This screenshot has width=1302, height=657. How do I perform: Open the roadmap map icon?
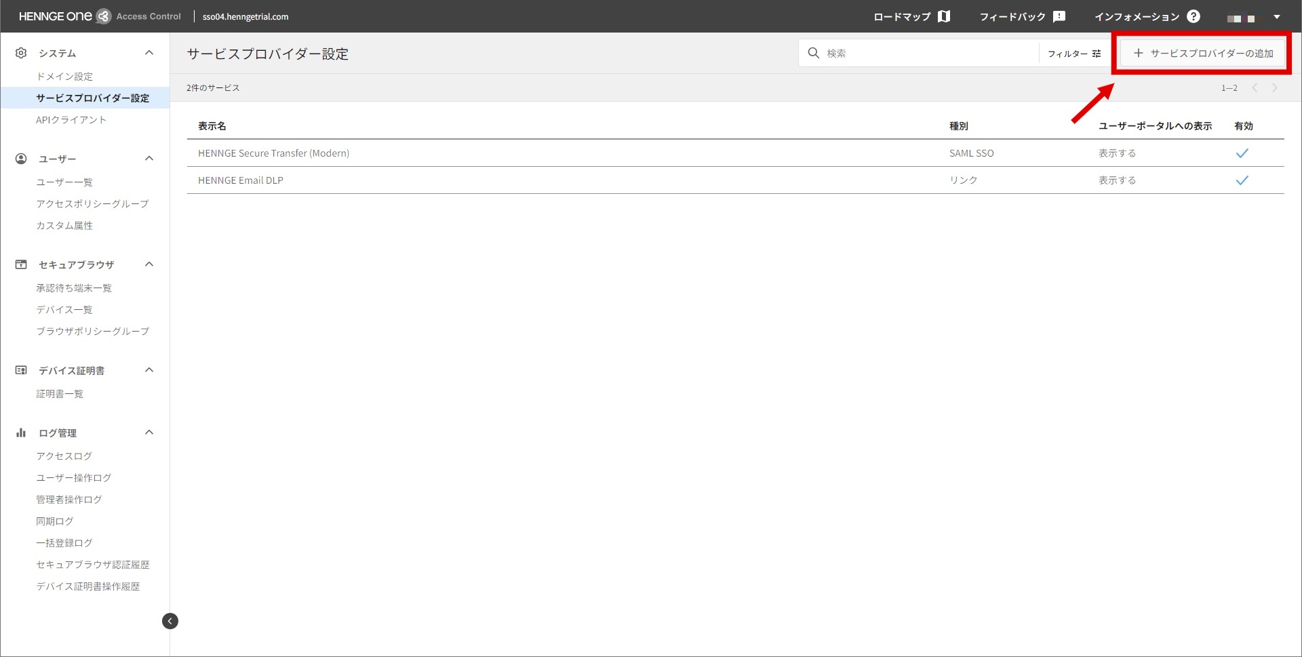(x=943, y=16)
